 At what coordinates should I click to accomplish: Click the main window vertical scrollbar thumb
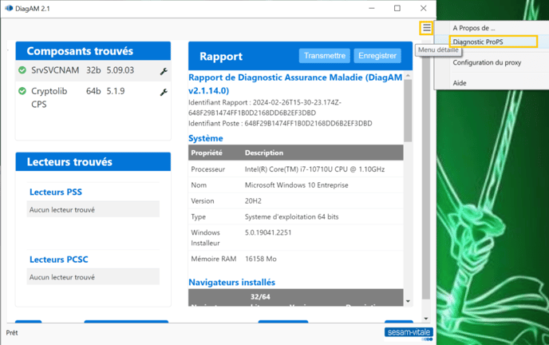point(426,175)
